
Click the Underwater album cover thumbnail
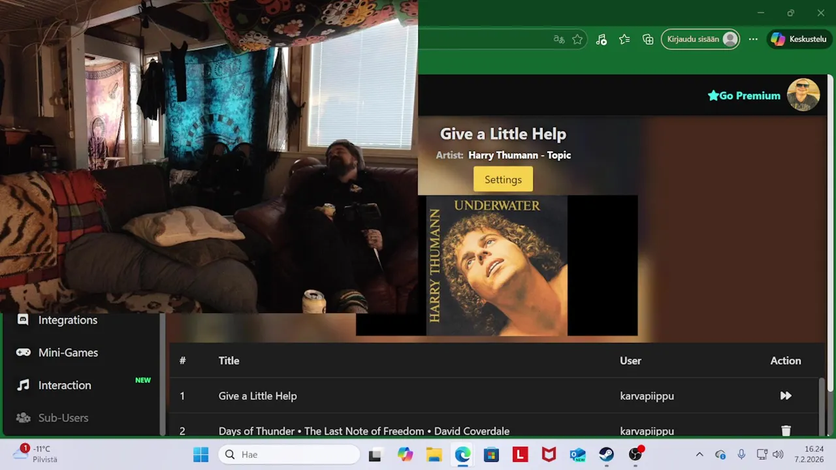tap(496, 265)
